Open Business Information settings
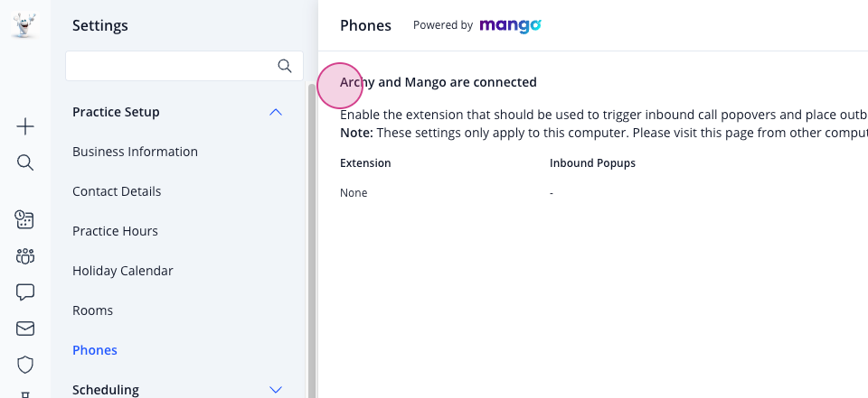This screenshot has height=398, width=868. pyautogui.click(x=135, y=152)
